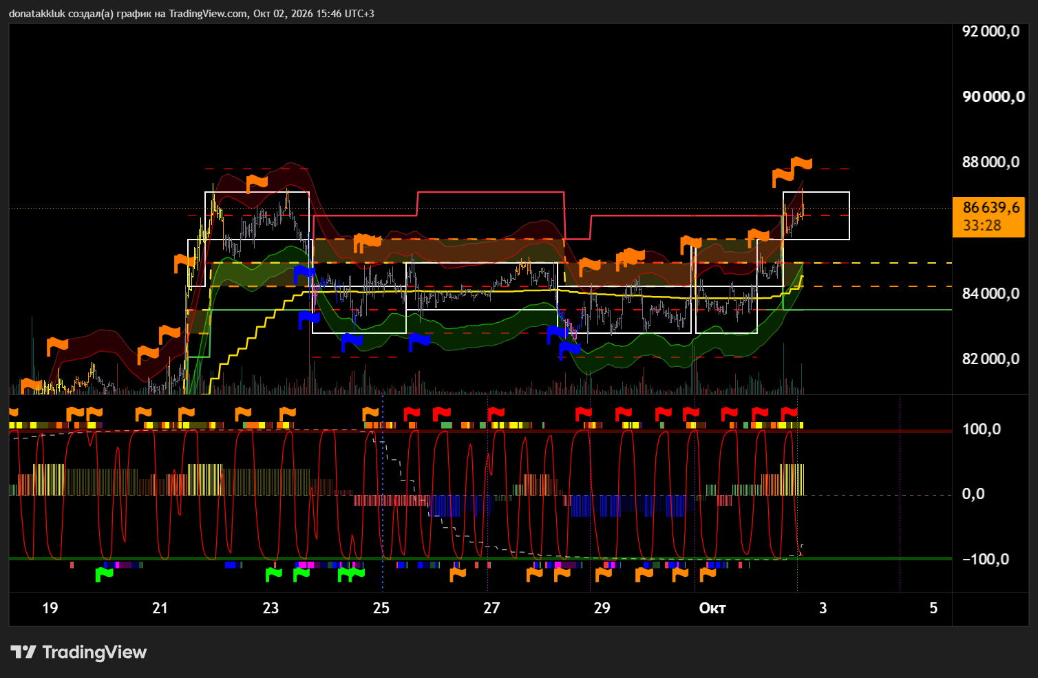The width and height of the screenshot is (1038, 678).
Task: Select the topmost orange flag near 88 000
Action: [x=801, y=164]
